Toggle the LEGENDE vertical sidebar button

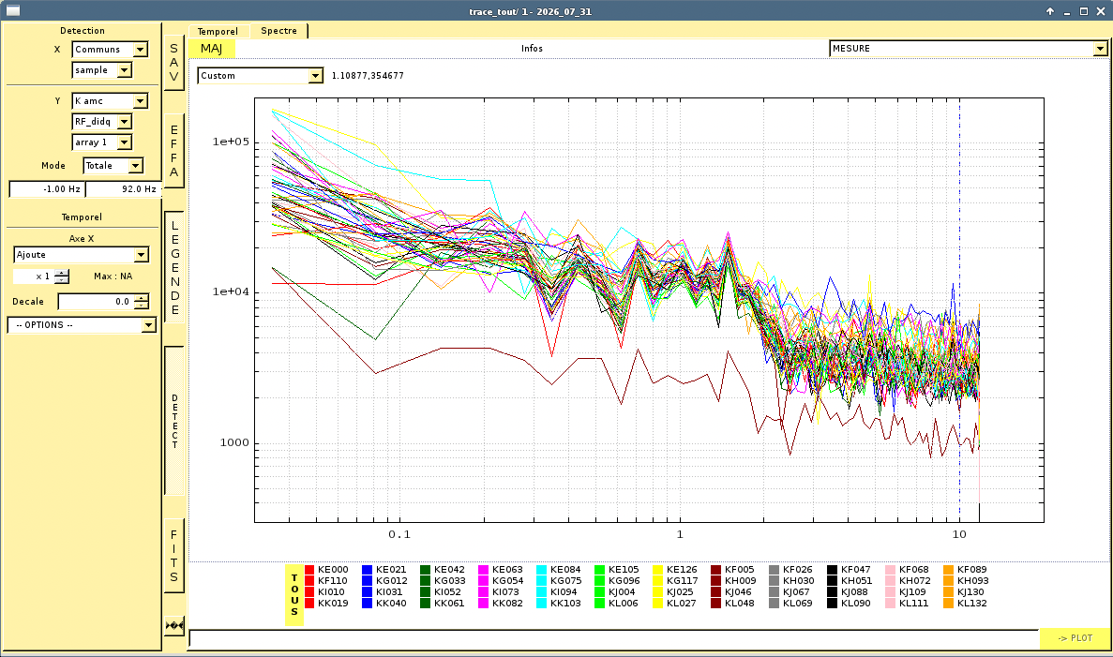[x=173, y=267]
